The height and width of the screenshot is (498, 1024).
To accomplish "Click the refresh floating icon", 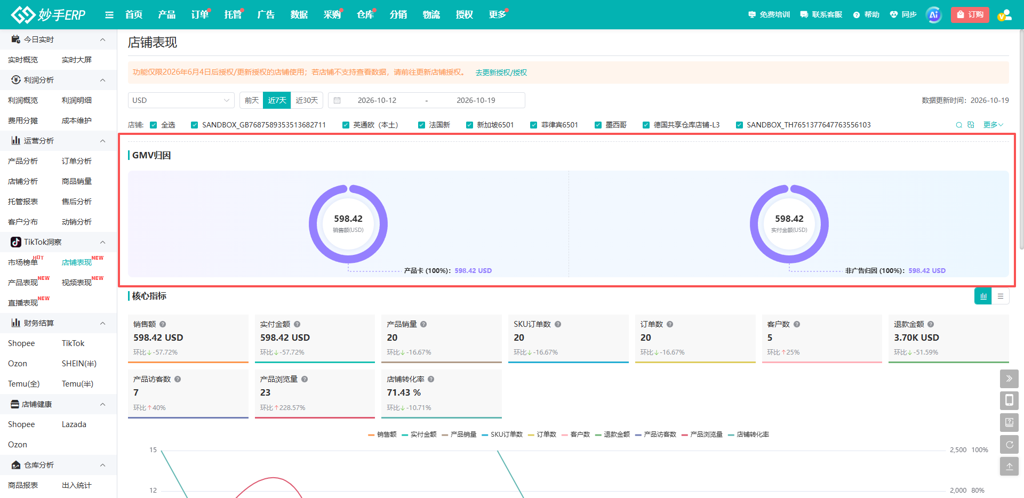I will tap(1009, 444).
